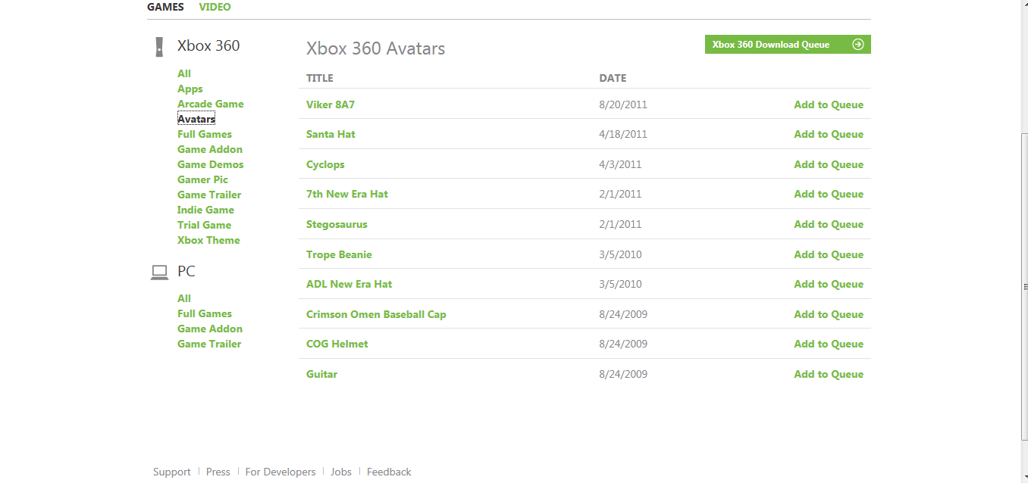Add 7th New Era Hat to queue
This screenshot has width=1028, height=483.
[829, 194]
